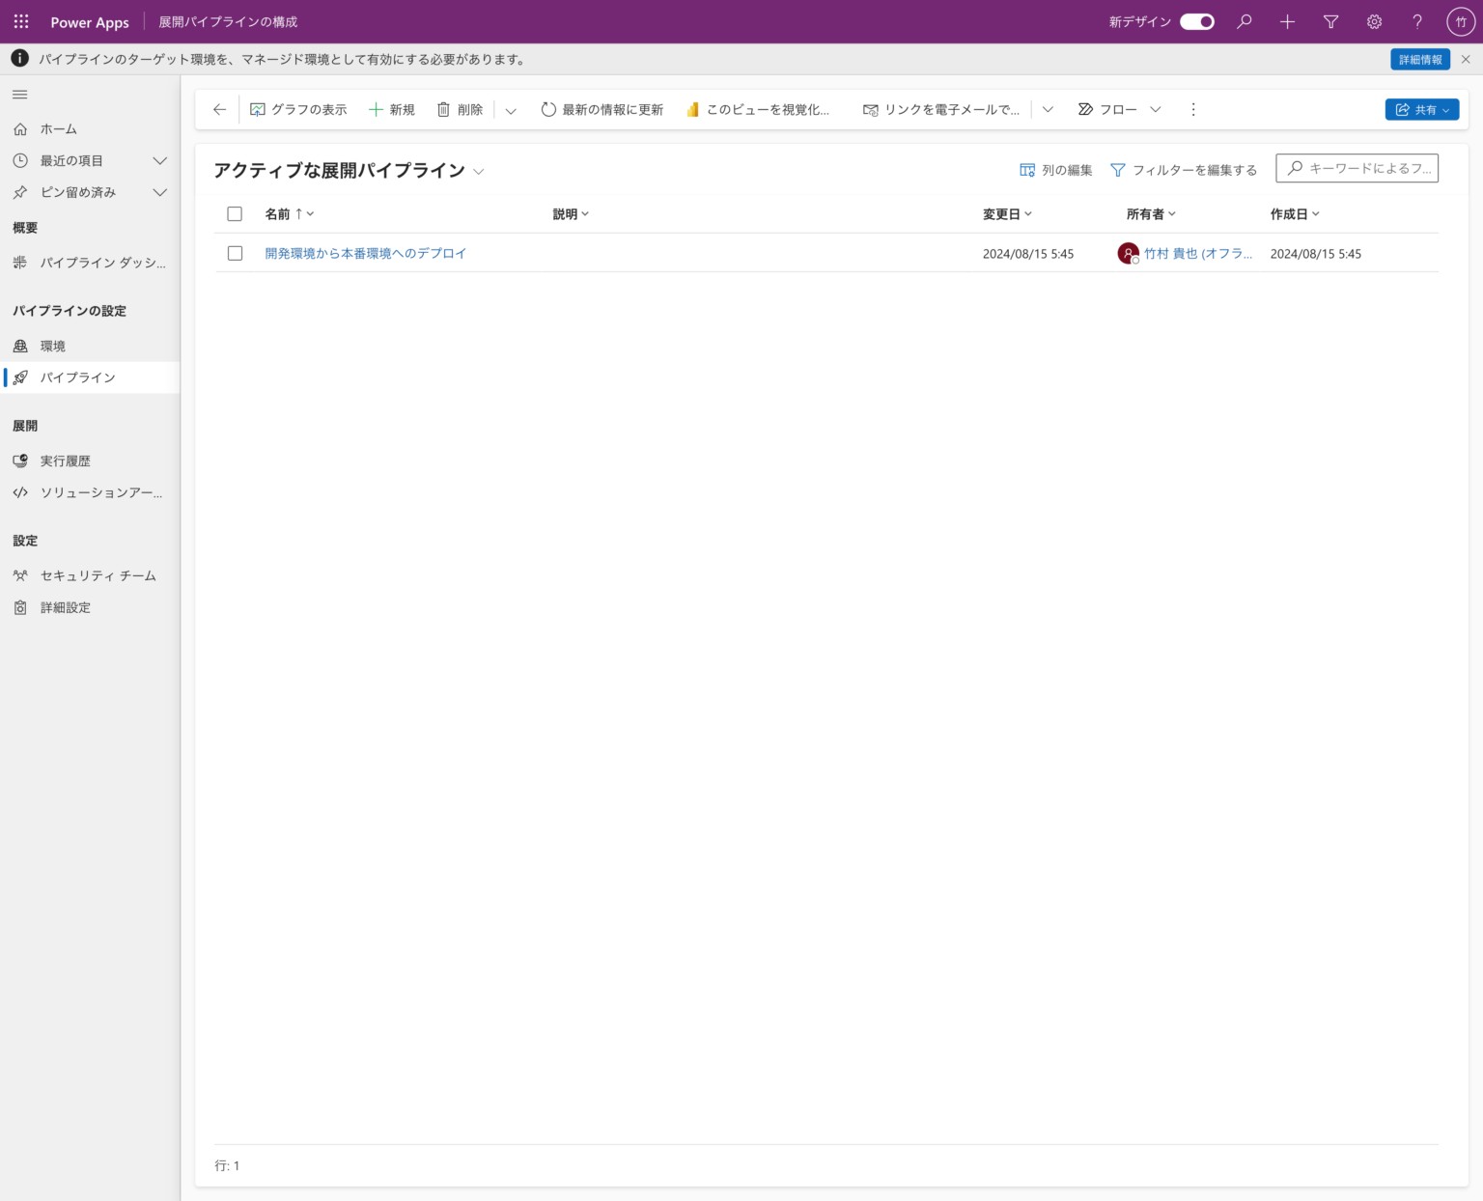Open settings gear icon in header
This screenshot has height=1201, width=1483.
coord(1374,21)
